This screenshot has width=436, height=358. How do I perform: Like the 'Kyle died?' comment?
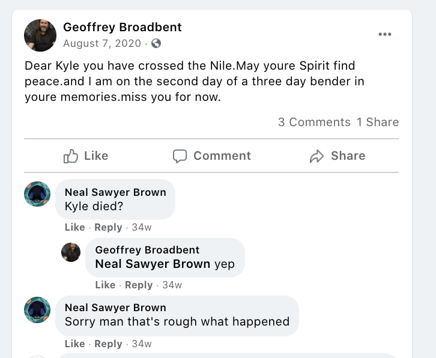(x=74, y=227)
